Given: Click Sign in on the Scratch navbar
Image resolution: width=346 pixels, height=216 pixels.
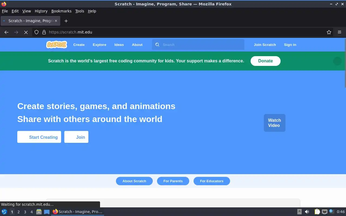Looking at the screenshot, I should (x=290, y=45).
